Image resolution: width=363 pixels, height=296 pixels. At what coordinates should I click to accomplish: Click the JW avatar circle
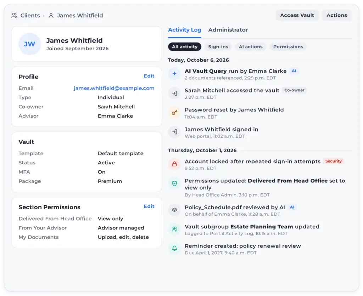[30, 44]
